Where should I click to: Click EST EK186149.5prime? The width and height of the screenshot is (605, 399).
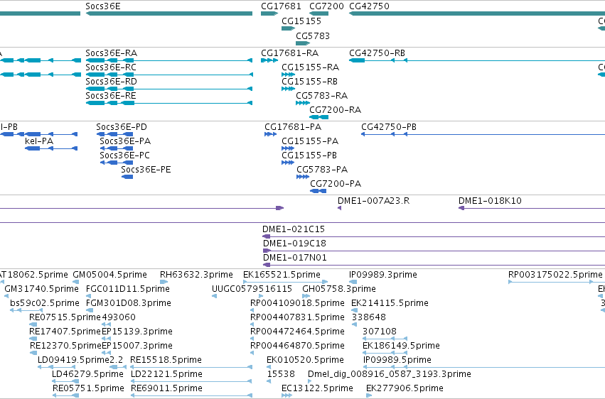[x=401, y=346]
